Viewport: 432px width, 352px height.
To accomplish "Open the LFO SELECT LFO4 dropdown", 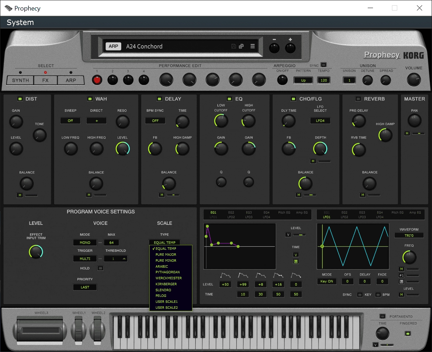I will tap(320, 120).
